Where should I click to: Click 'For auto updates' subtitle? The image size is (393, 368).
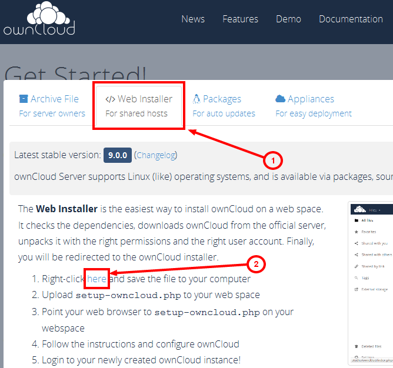coord(224,113)
